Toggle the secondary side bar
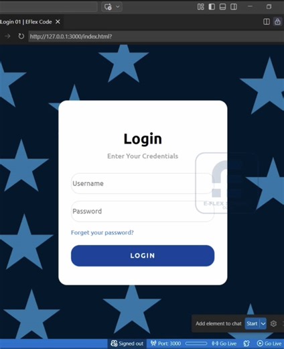Viewport: 284px width, 349px height. 234,7
